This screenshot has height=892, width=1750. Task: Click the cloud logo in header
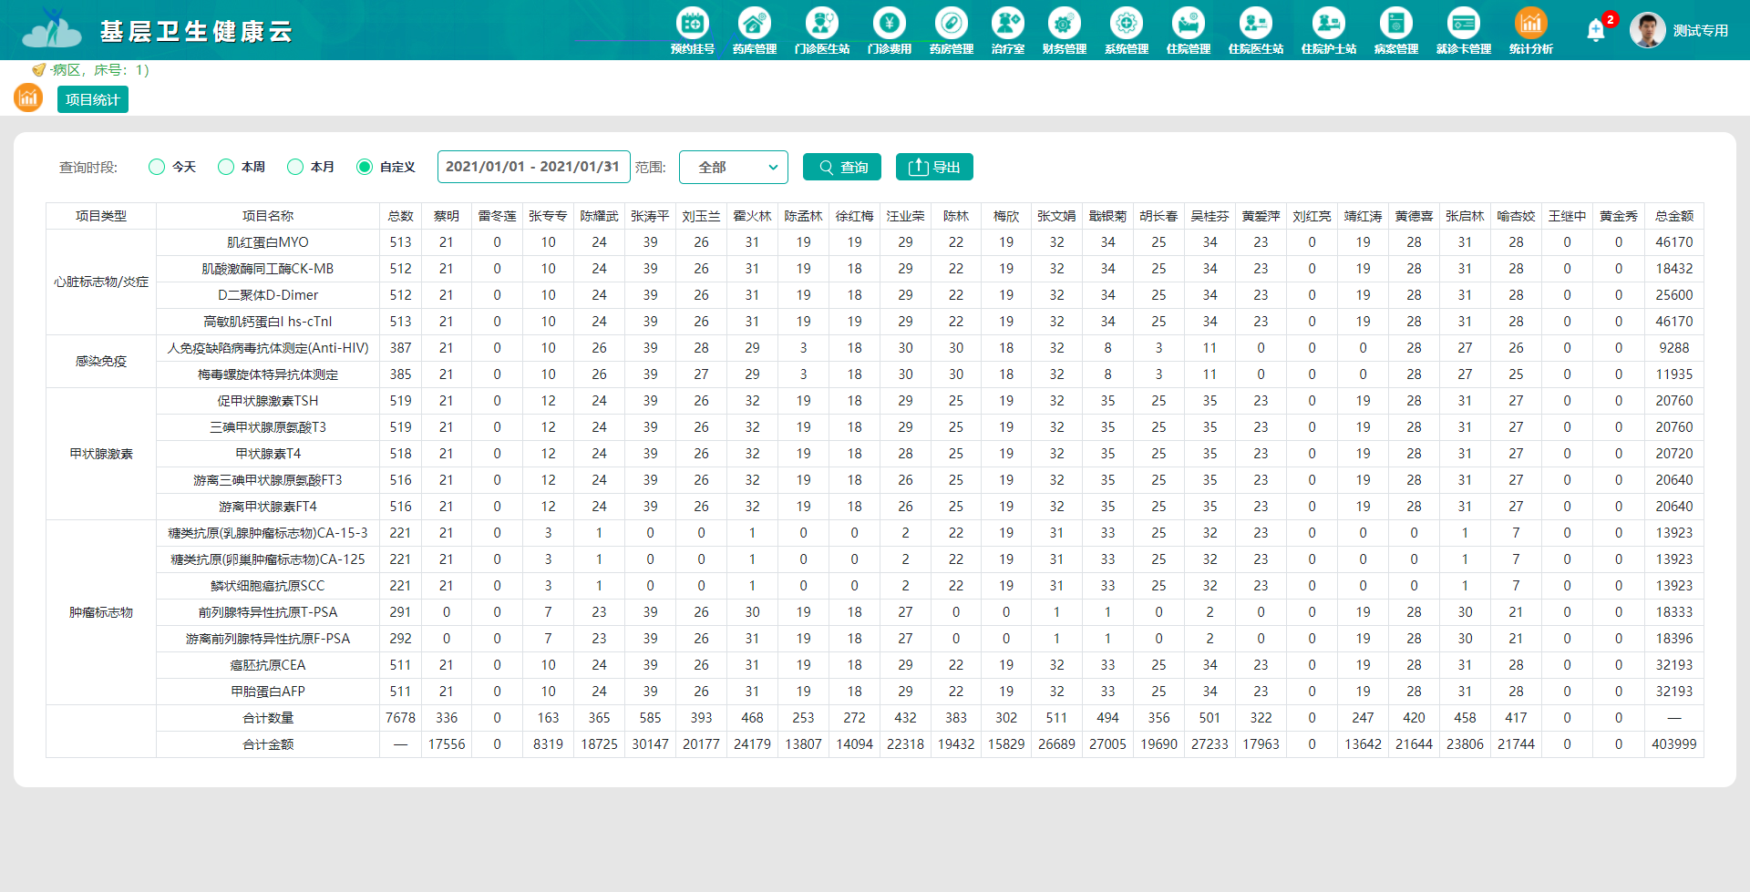(52, 30)
